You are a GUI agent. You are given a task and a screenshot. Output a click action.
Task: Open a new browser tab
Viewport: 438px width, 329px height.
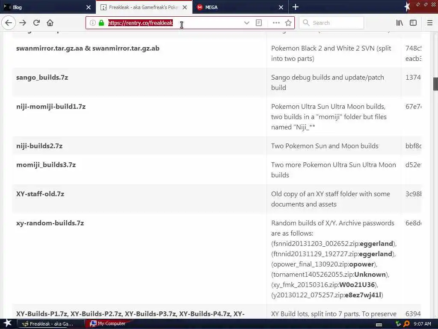click(296, 7)
